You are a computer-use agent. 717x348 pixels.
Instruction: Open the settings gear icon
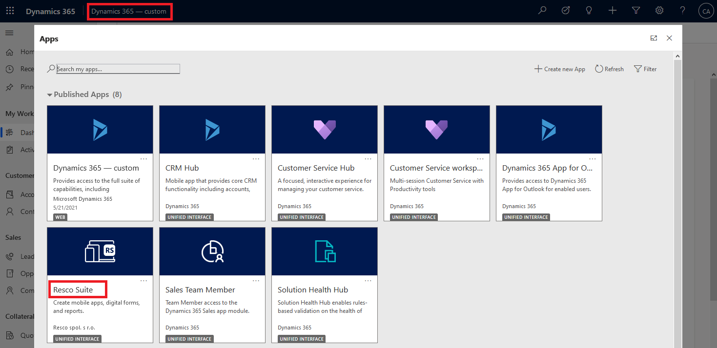[659, 11]
